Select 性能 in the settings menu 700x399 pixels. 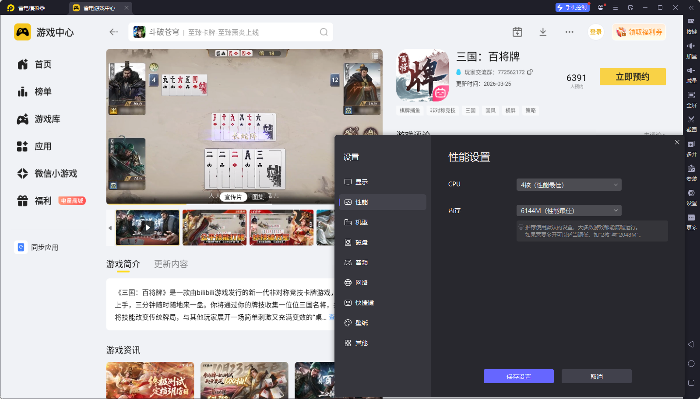(383, 202)
